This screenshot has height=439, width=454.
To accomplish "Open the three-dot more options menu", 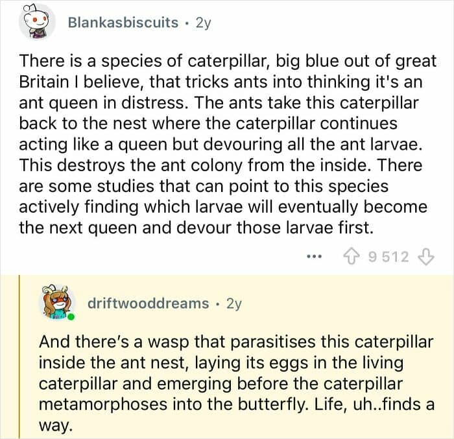I will coord(314,257).
